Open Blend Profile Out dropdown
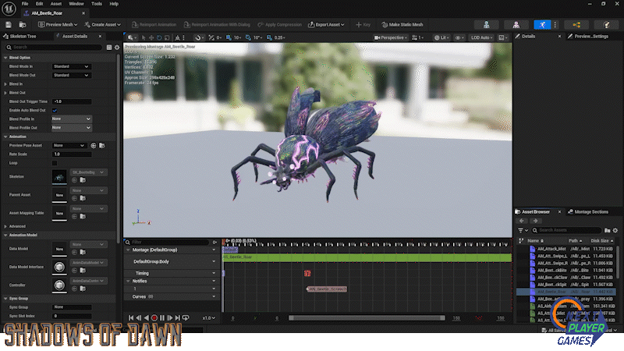Viewport: 624px width, 351px height. [72, 128]
